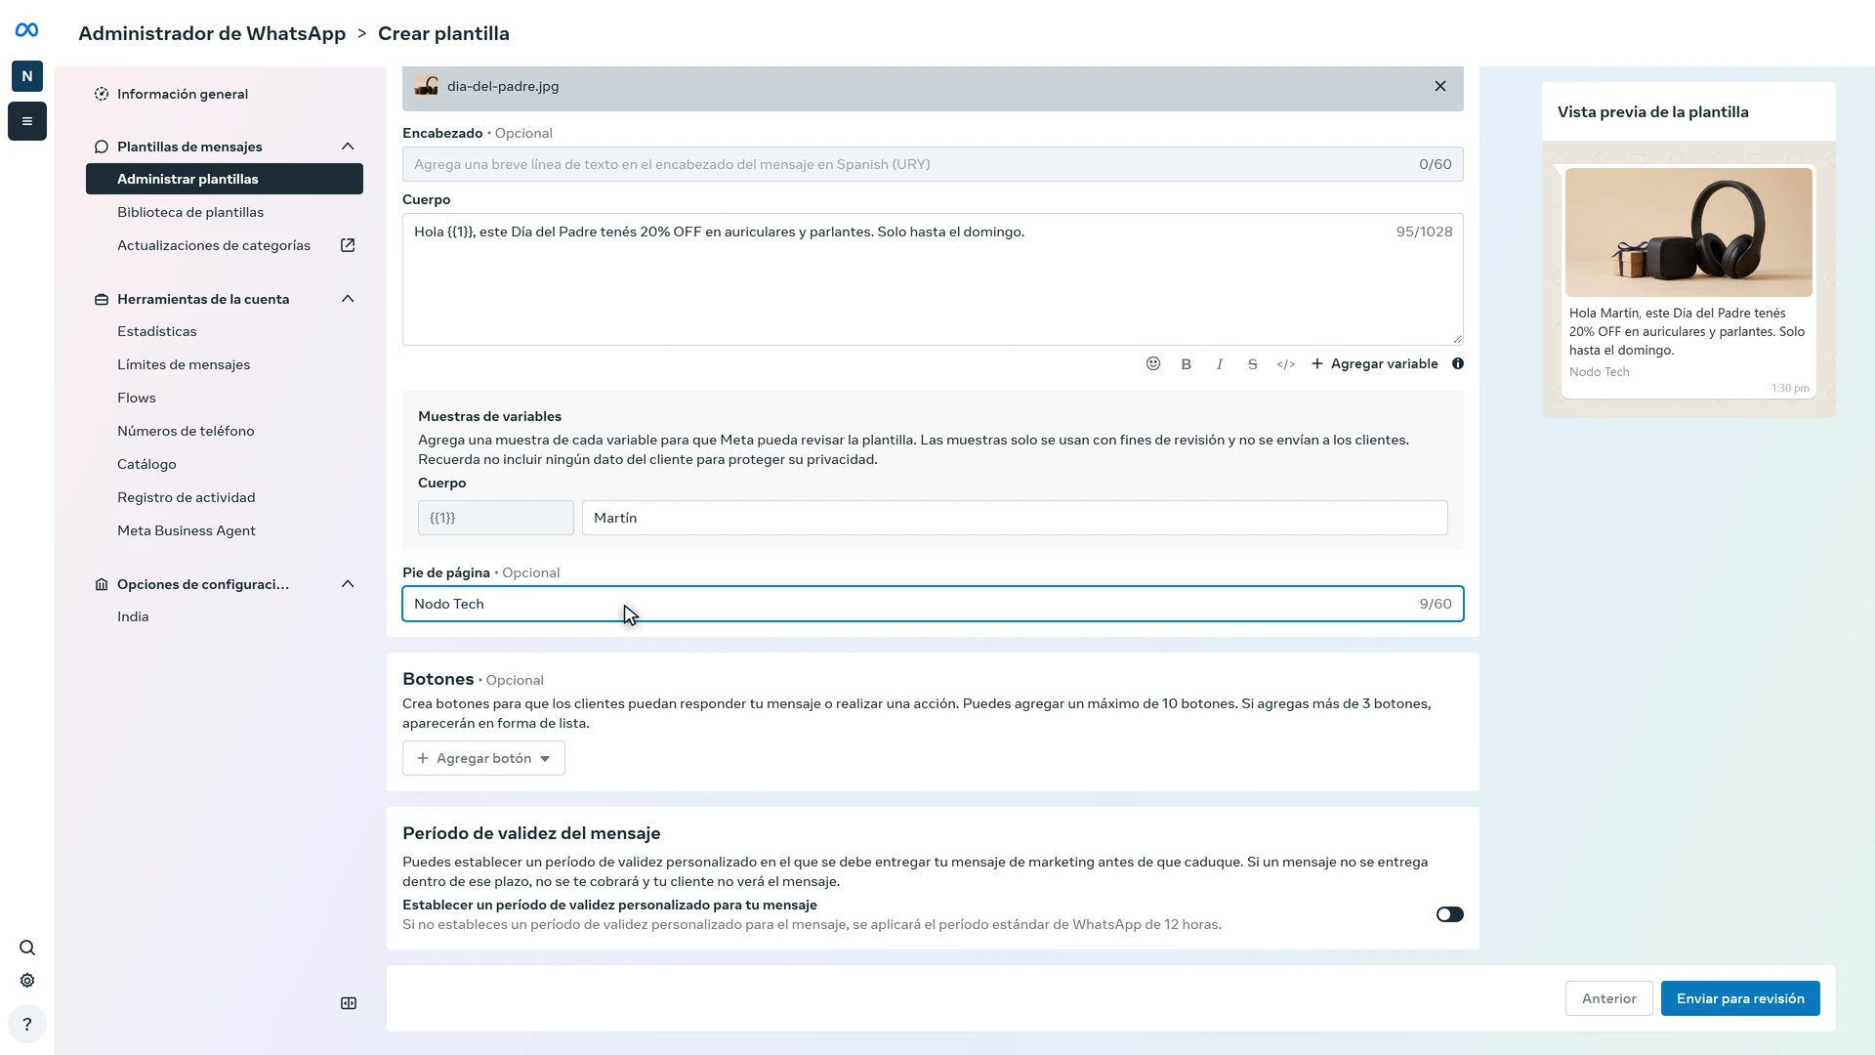The width and height of the screenshot is (1875, 1055).
Task: Remove dia-del-padre.jpg with X icon
Action: tap(1440, 86)
